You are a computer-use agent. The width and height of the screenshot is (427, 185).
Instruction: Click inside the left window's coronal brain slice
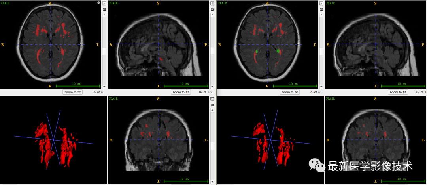pyautogui.click(x=159, y=140)
